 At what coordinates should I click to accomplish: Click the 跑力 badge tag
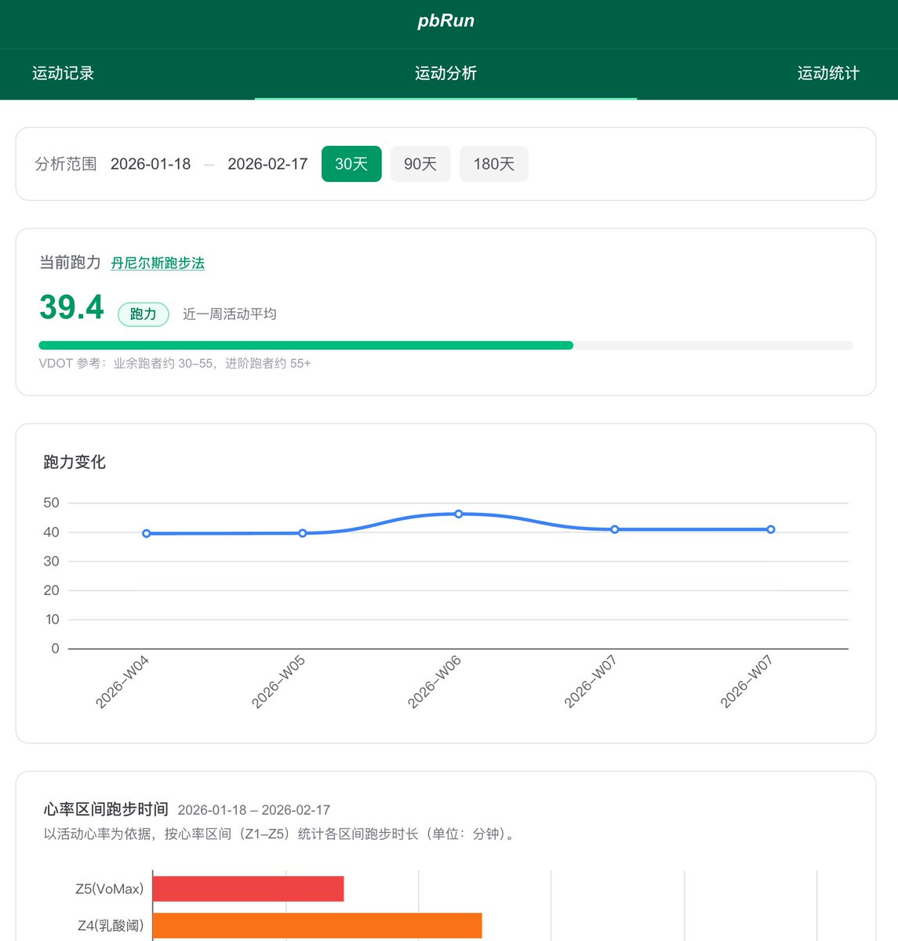144,314
